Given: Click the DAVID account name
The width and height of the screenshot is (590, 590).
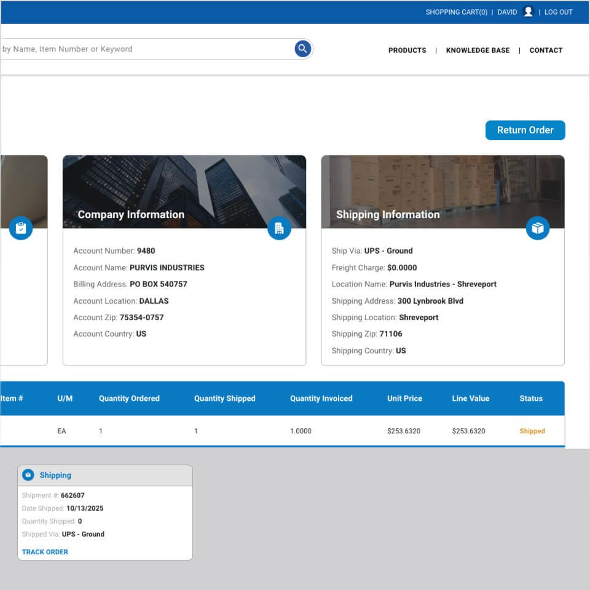Looking at the screenshot, I should click(507, 12).
